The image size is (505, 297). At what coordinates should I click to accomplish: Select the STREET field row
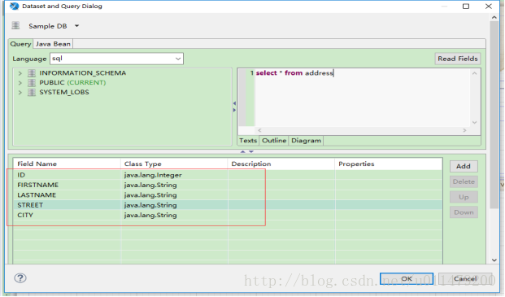(x=228, y=205)
